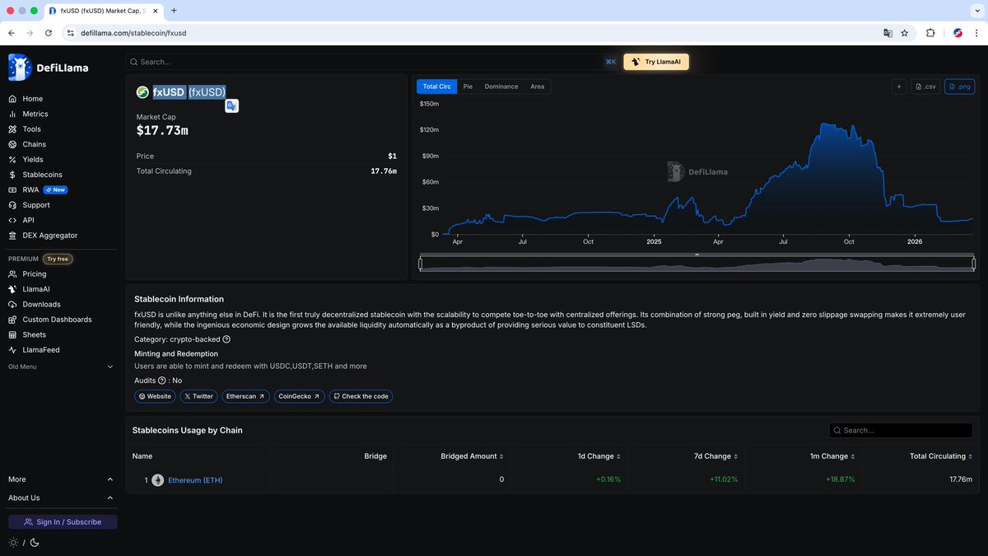Viewport: 988px width, 556px height.
Task: Collapse the More section
Action: pos(61,479)
